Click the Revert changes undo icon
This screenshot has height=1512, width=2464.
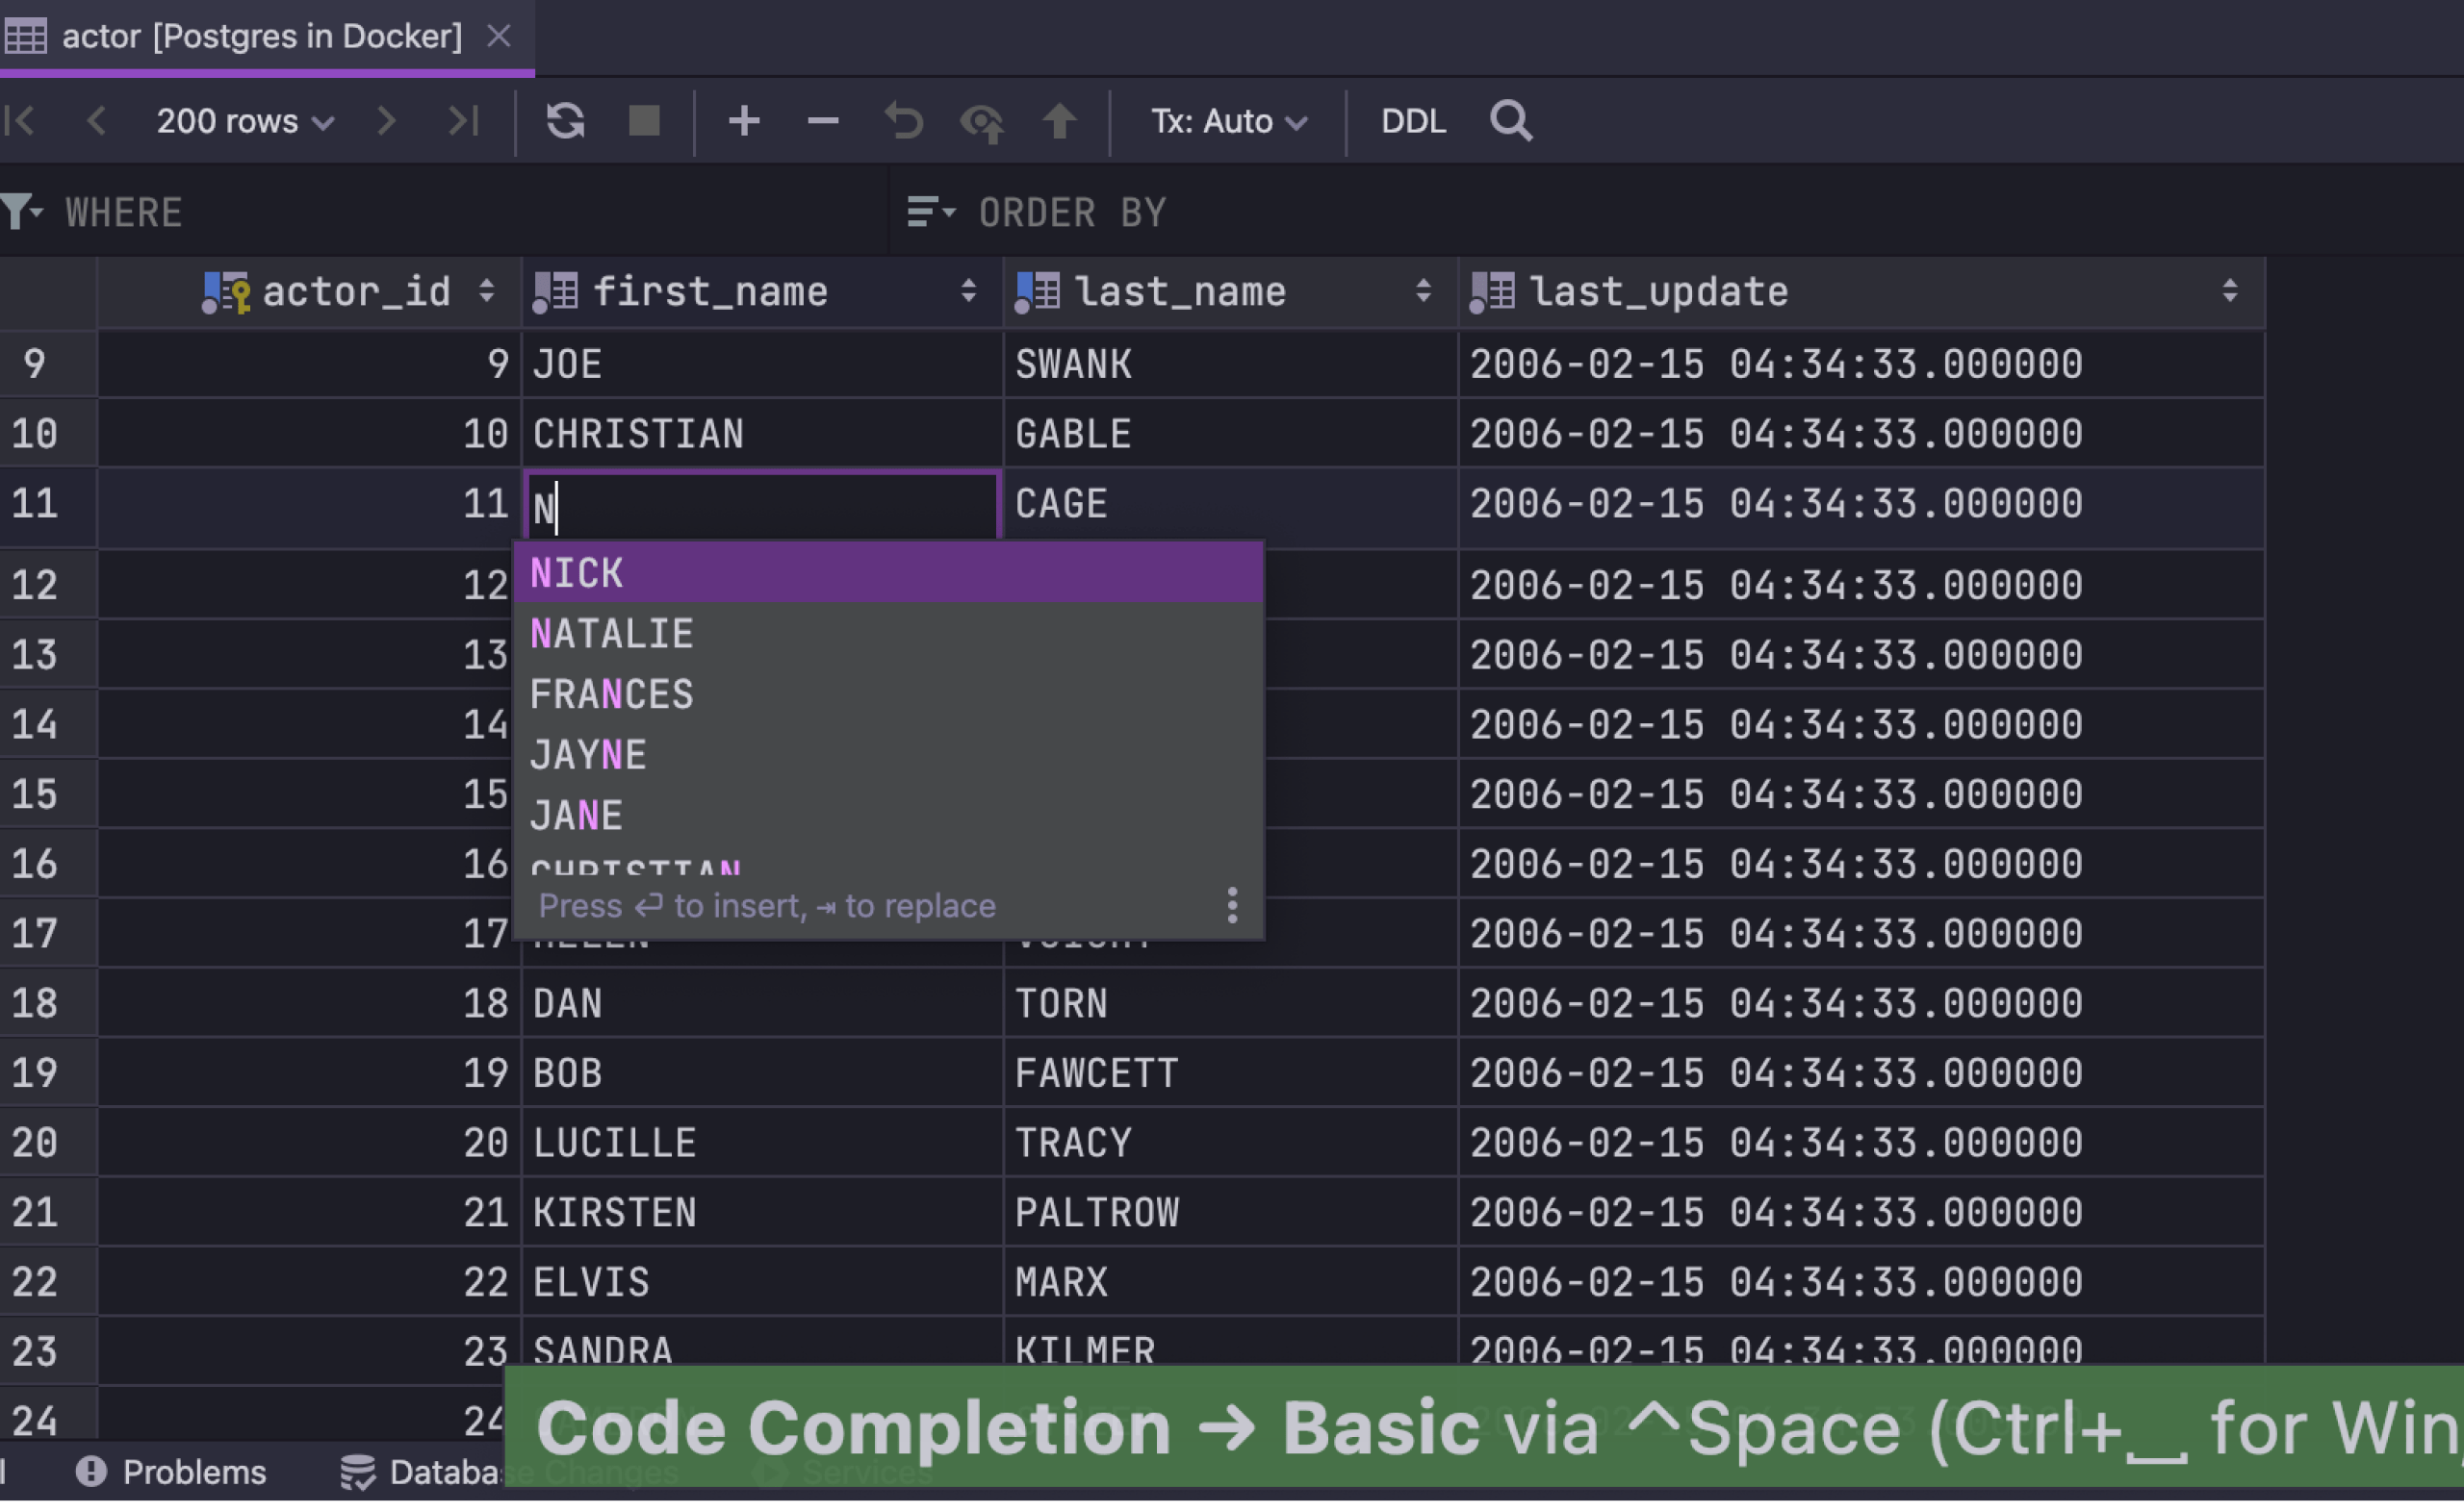[904, 121]
